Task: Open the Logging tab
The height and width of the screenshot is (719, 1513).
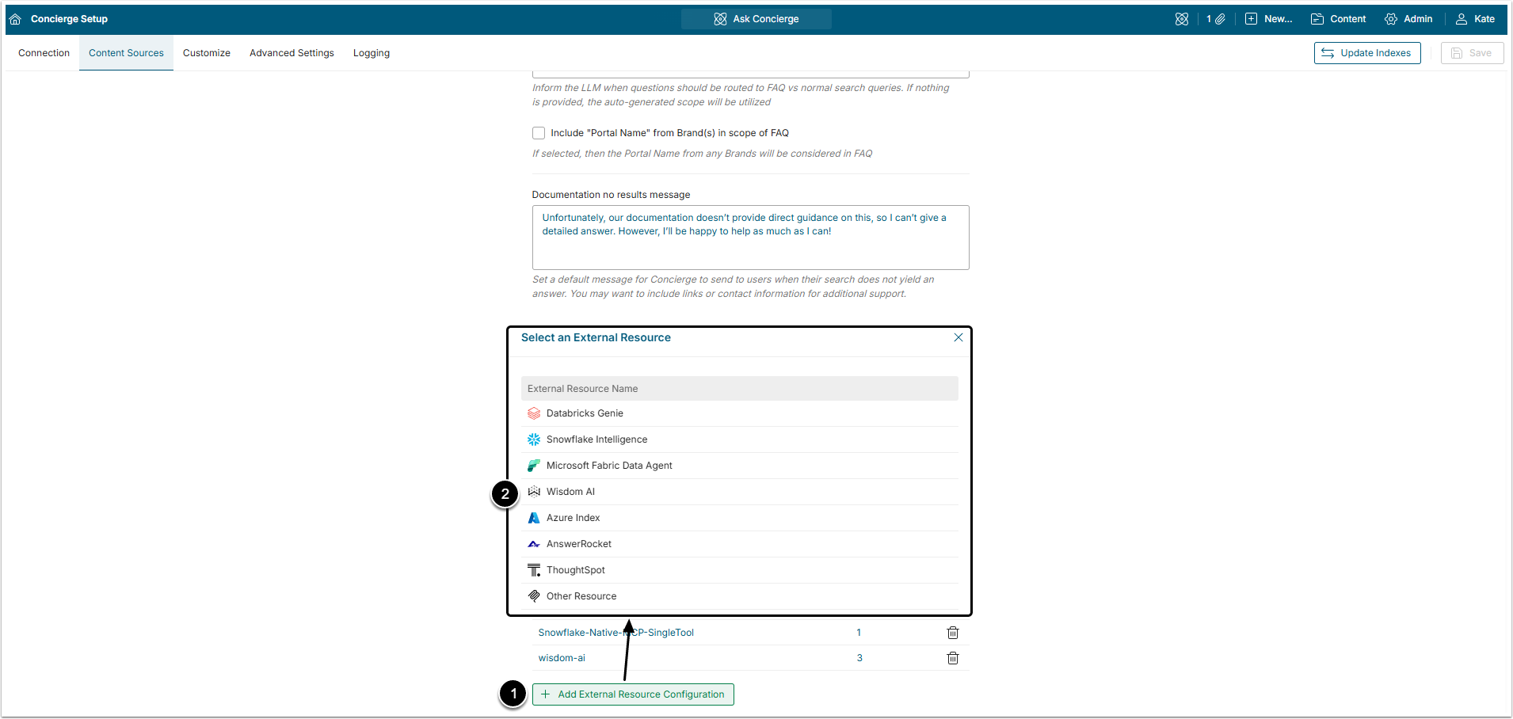Action: [371, 53]
